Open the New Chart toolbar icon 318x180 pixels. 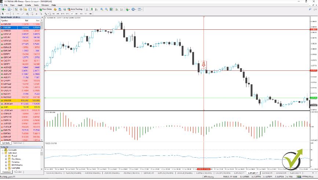(3, 9)
